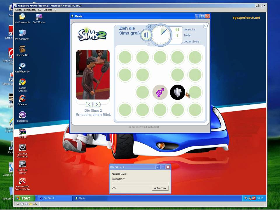Viewport: 280px width, 210px height.
Task: Select the Recycle Bin icon
Action: click(22, 51)
